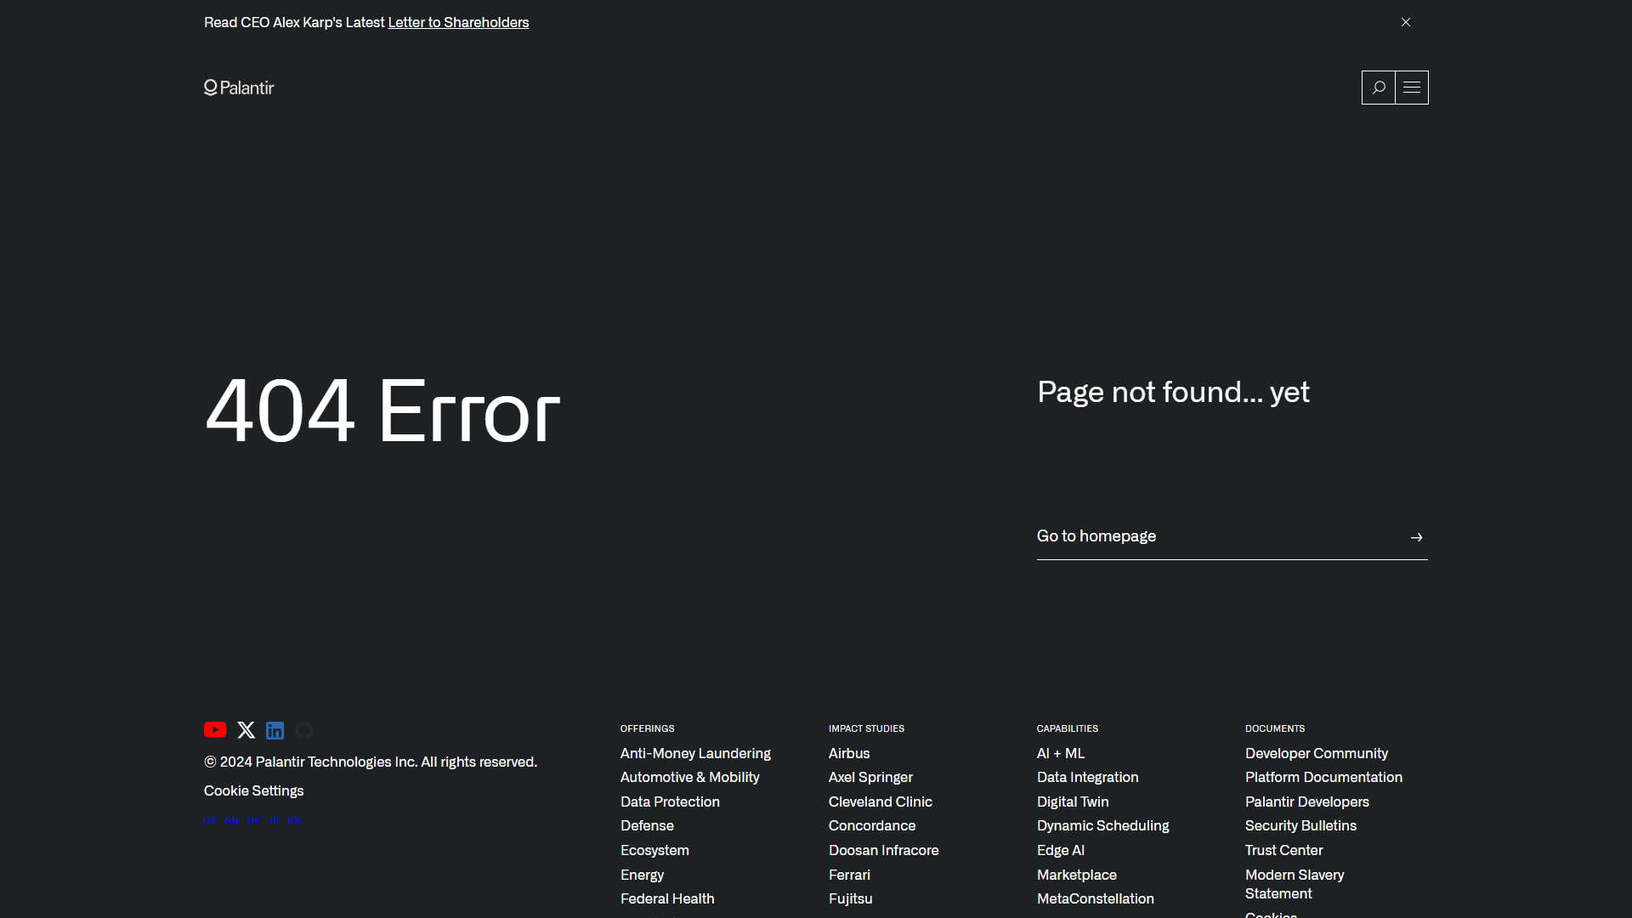Open Cookie Settings
This screenshot has width=1632, height=918.
click(253, 790)
